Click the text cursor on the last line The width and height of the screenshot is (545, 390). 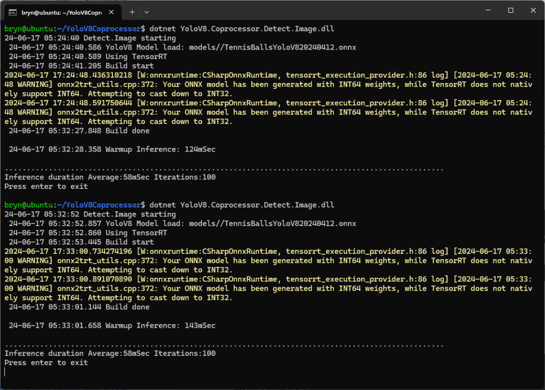(5, 372)
